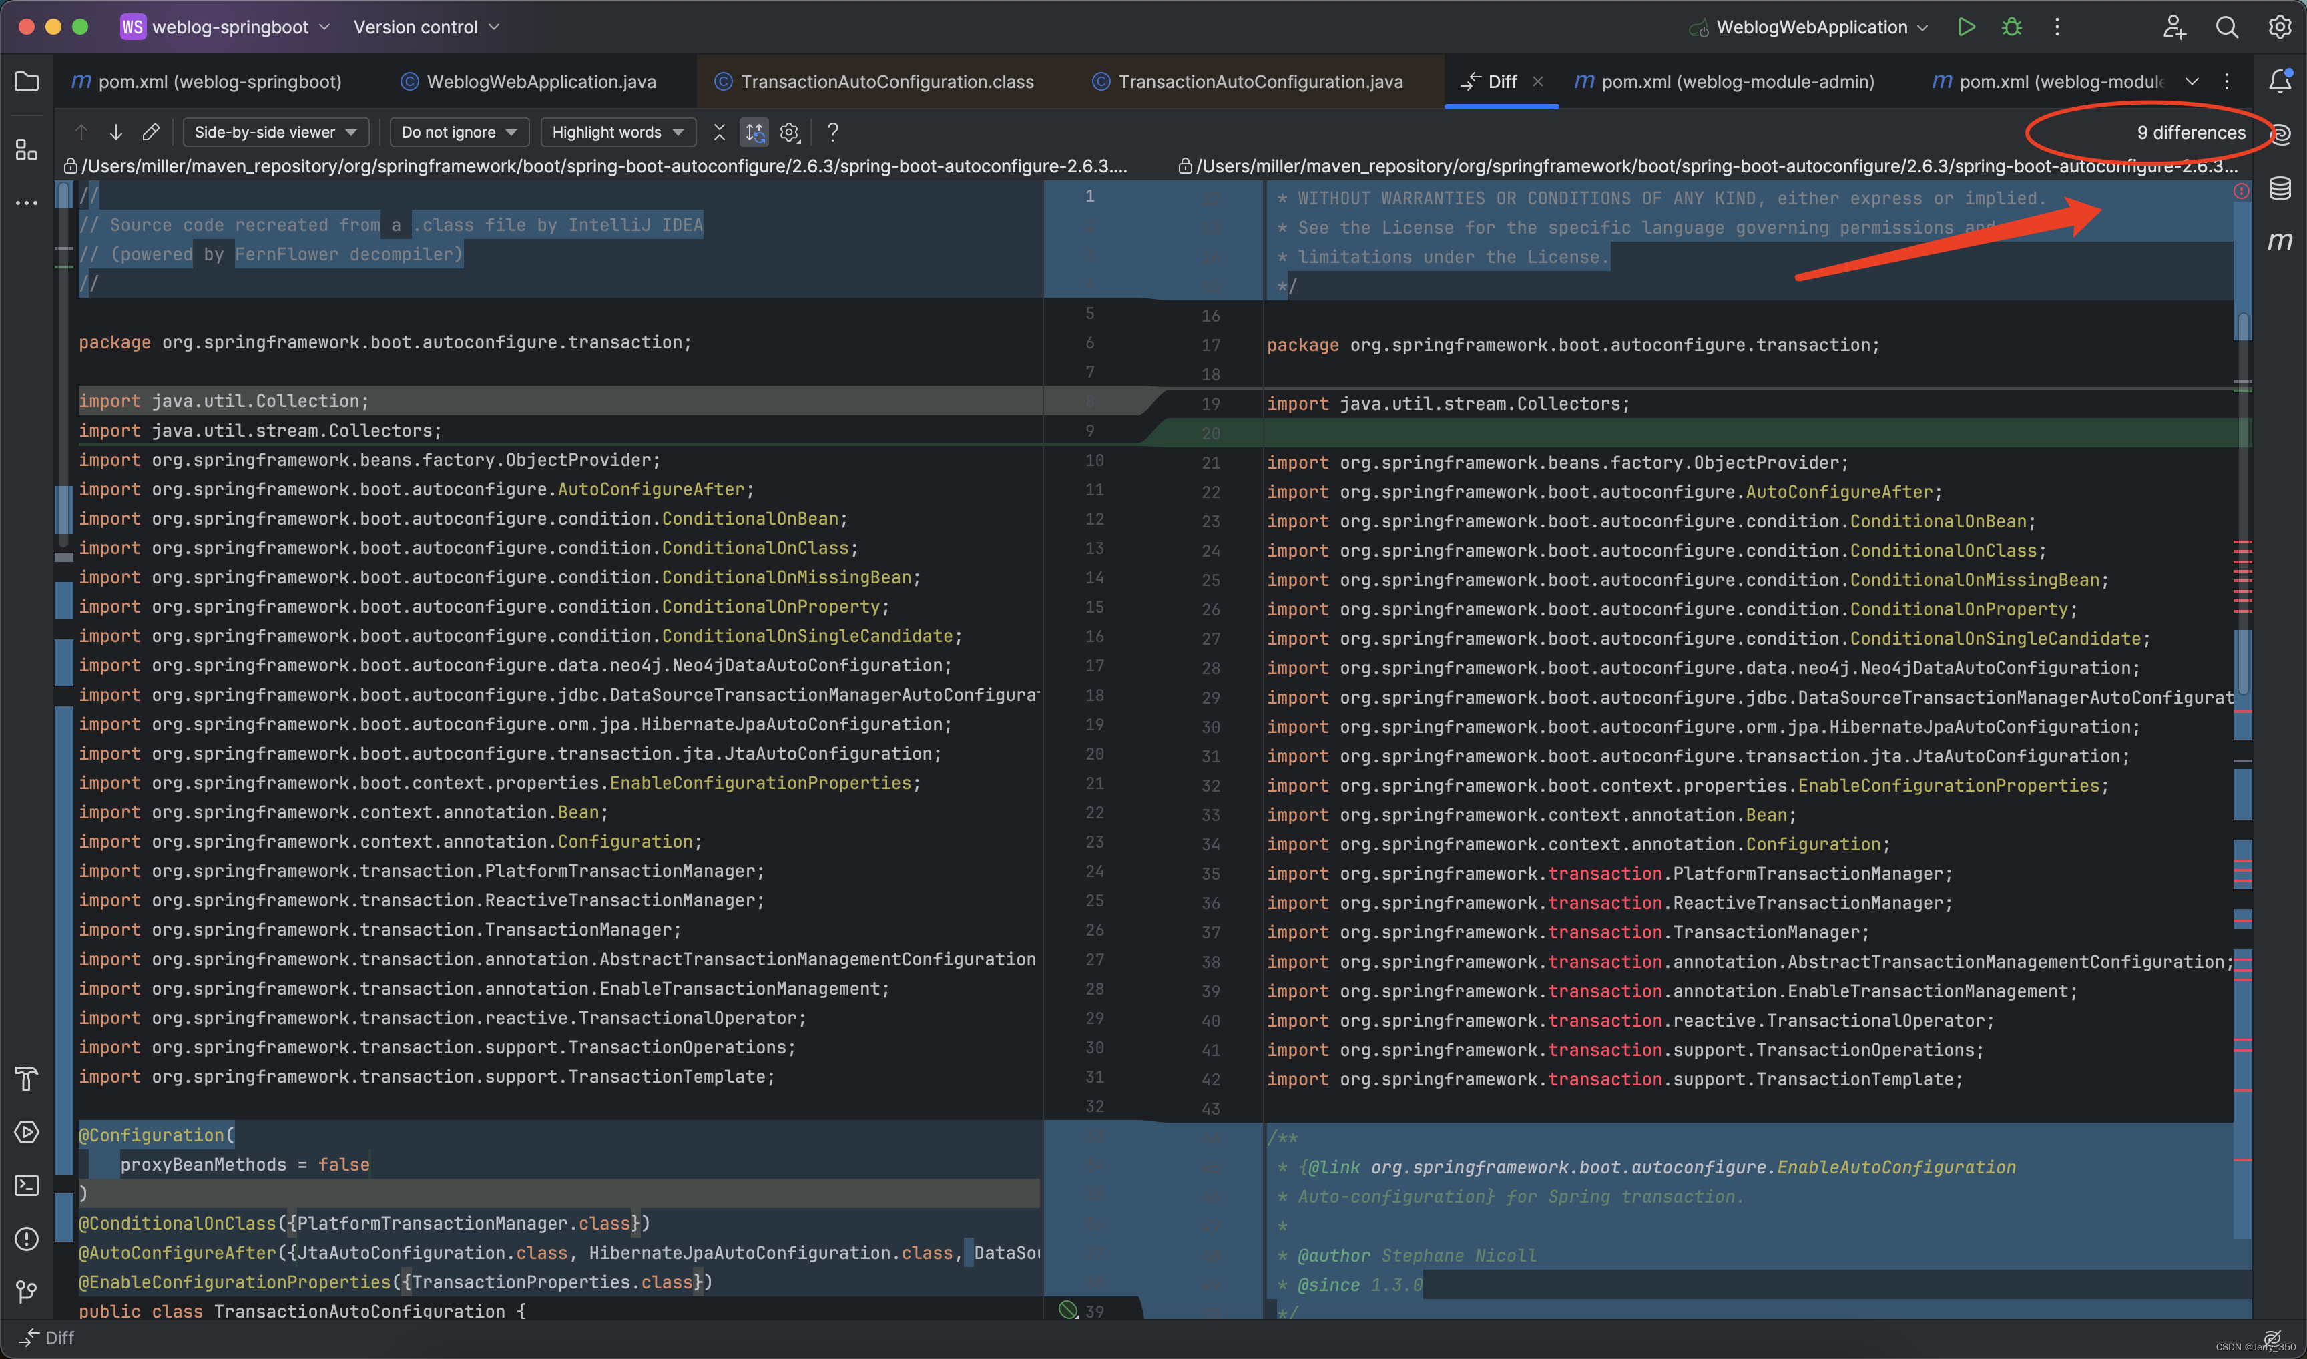Screen dimensions: 2307x1359
Task: Close the Diff tab
Action: 1539,81
